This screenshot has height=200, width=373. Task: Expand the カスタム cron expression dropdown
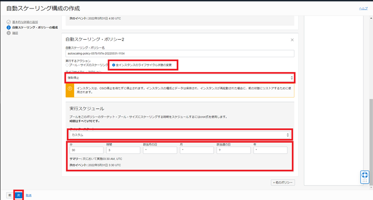(180, 135)
